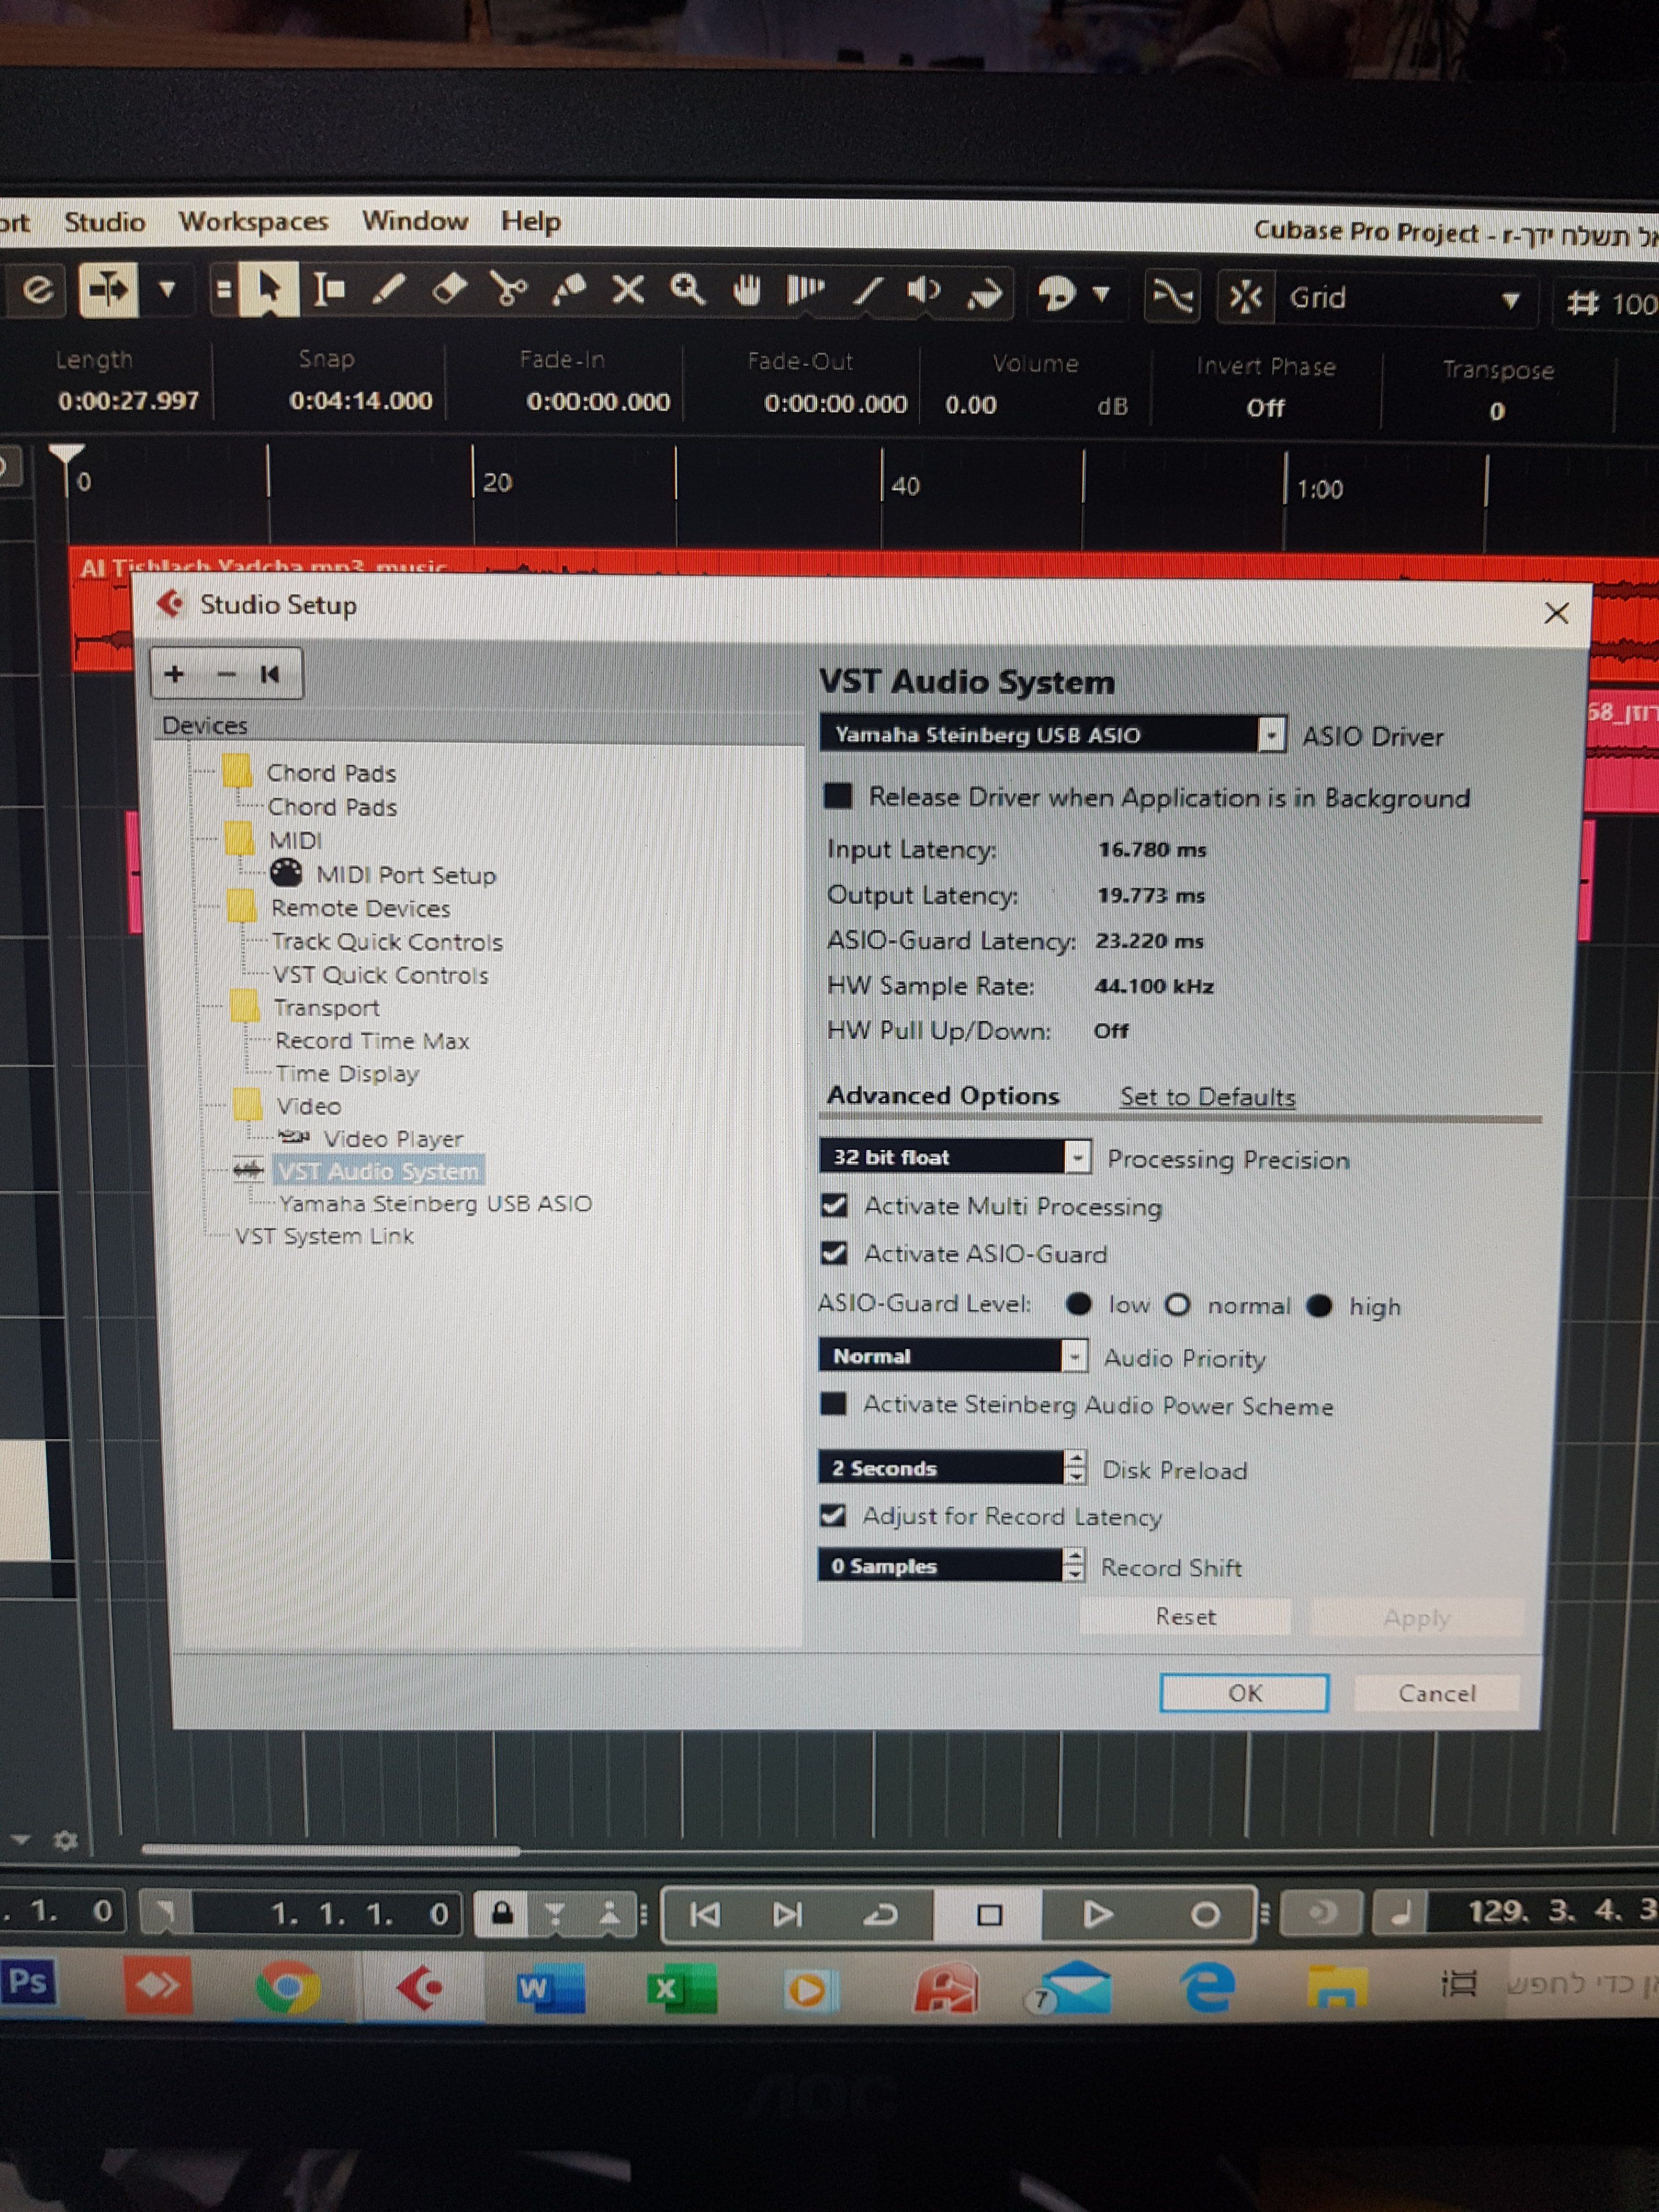This screenshot has height=2212, width=1659.
Task: Click the transport Record button
Action: click(x=1204, y=1913)
